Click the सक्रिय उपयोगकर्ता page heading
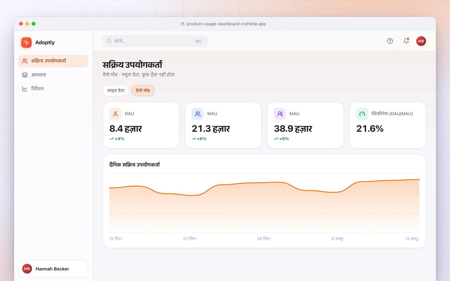 coord(132,65)
